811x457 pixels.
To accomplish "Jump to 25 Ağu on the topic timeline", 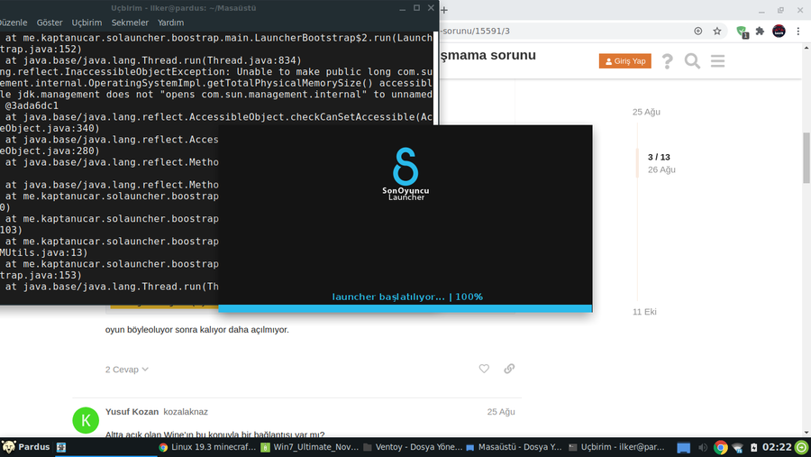I will coord(646,112).
